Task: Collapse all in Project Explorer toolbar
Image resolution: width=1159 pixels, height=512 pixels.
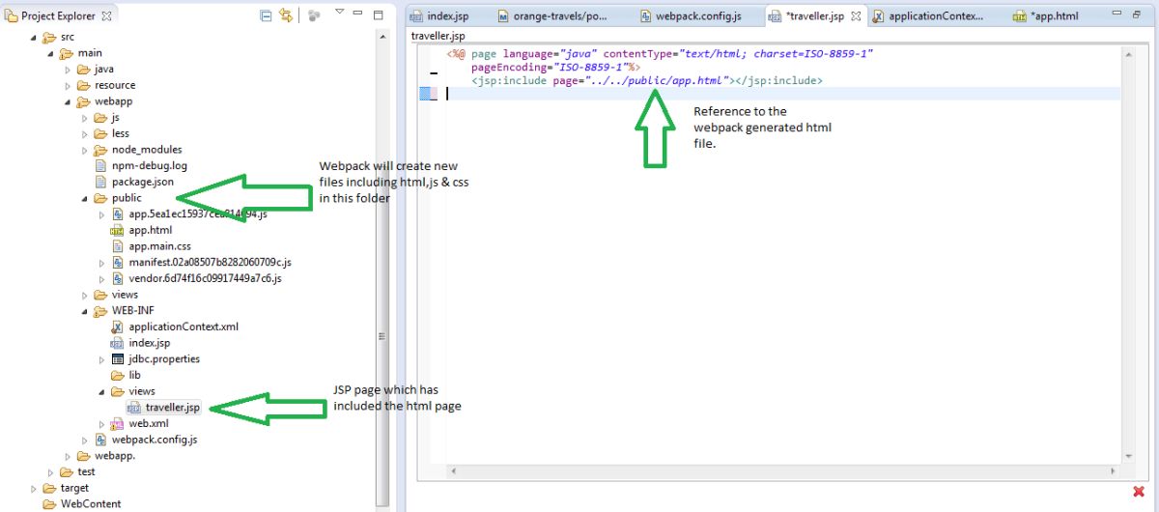Action: click(266, 15)
